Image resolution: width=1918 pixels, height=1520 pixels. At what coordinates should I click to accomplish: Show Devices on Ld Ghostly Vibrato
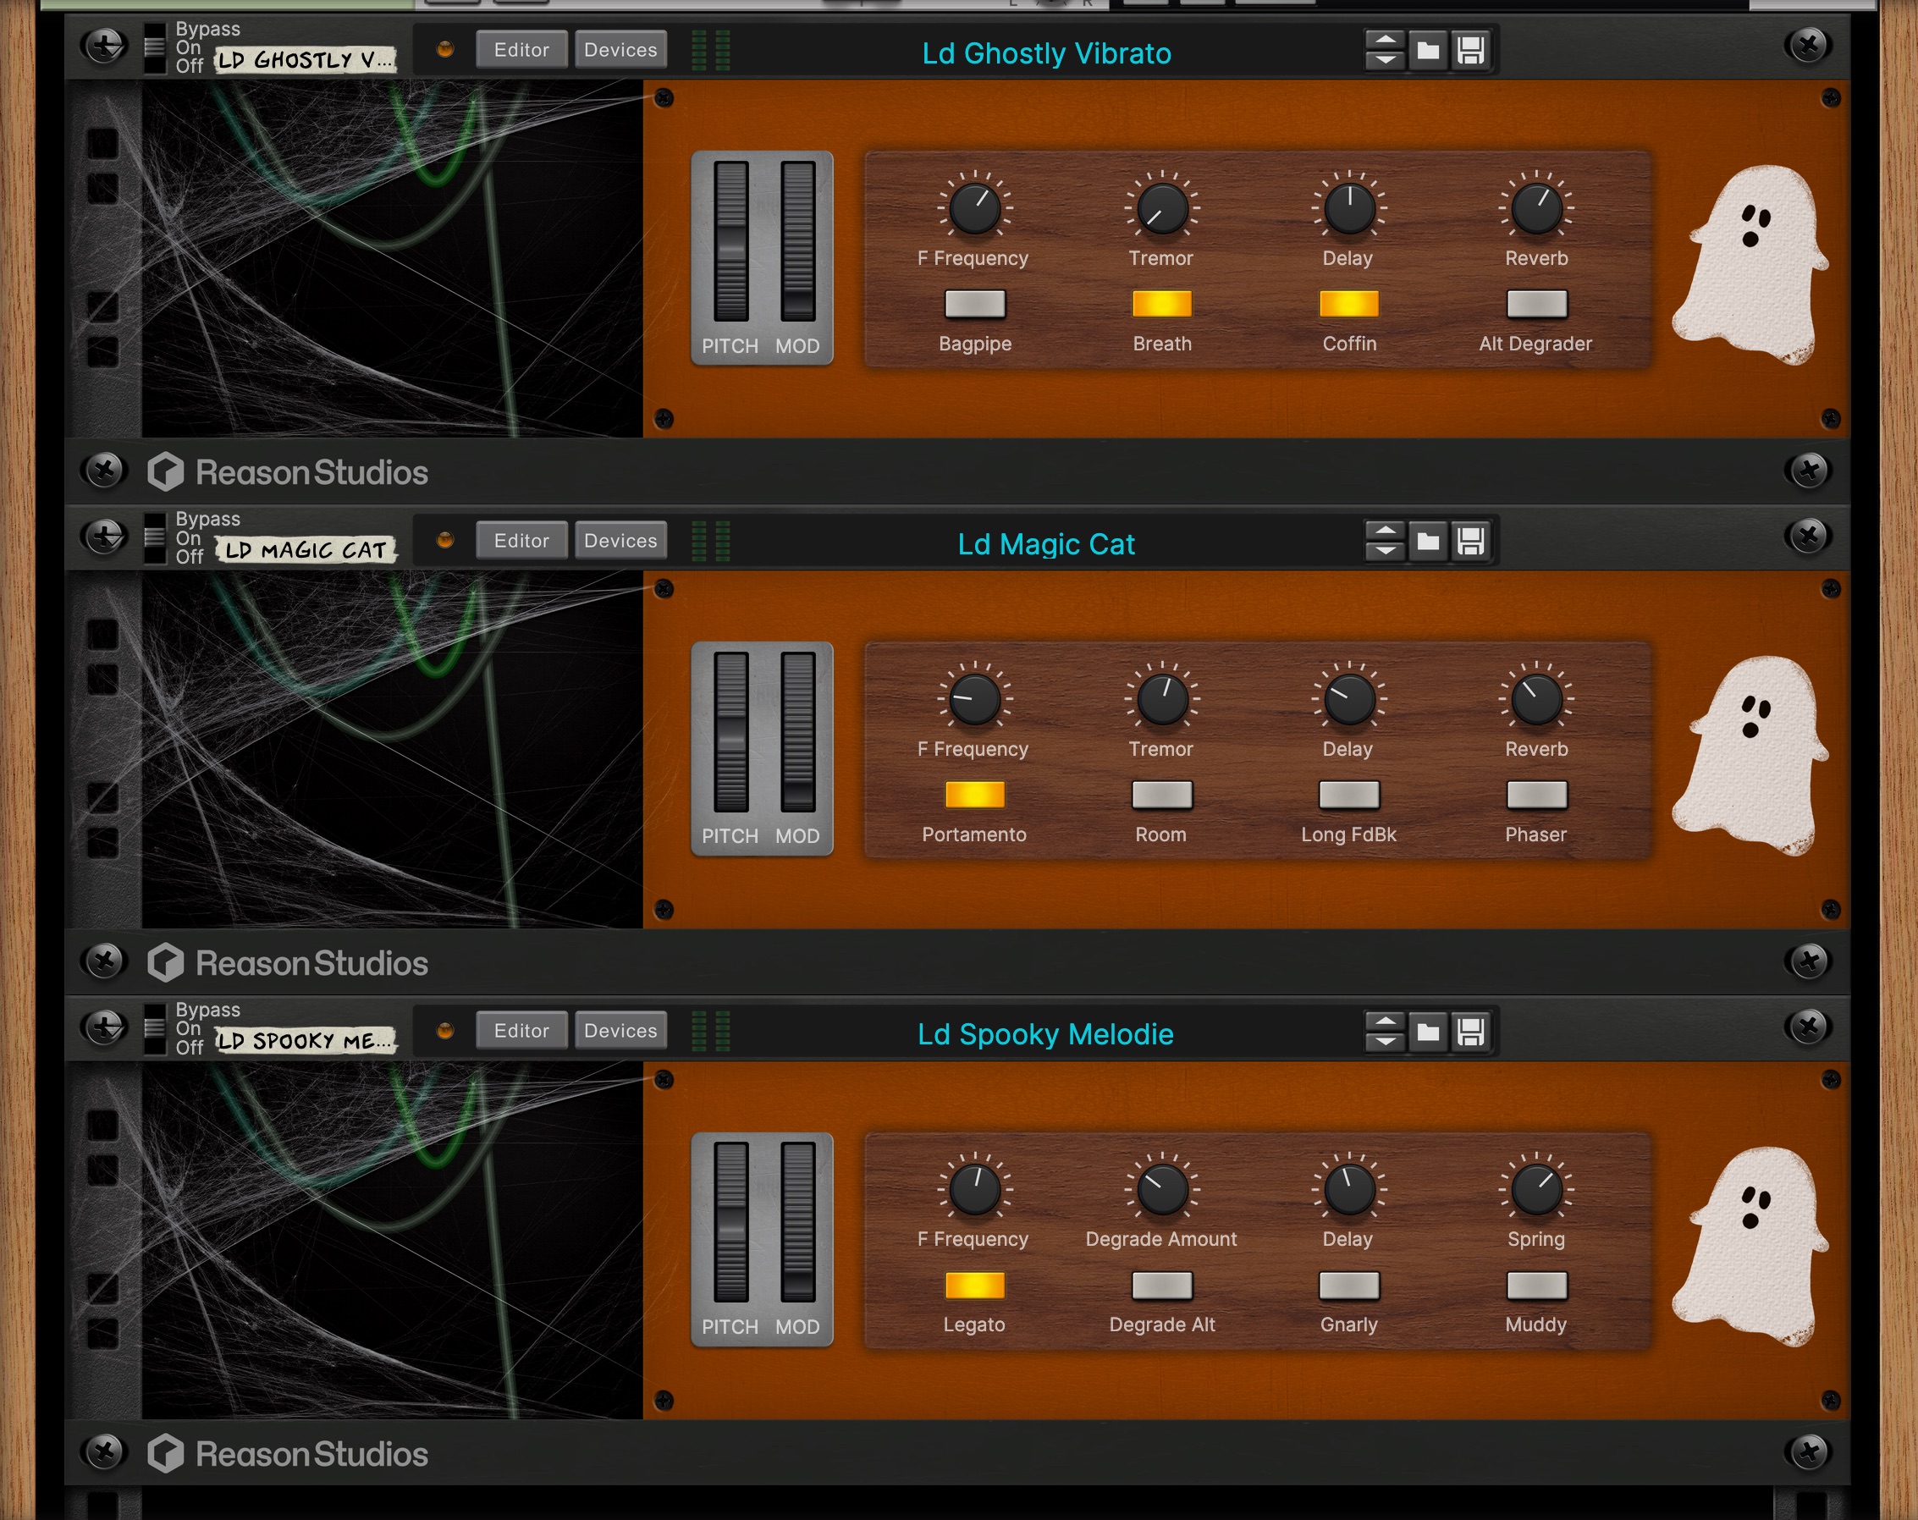click(x=621, y=50)
